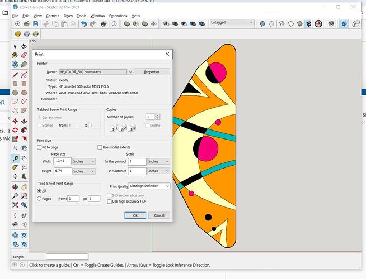This screenshot has height=279, width=366.
Task: Enable the Fit to page checkbox
Action: (x=39, y=147)
